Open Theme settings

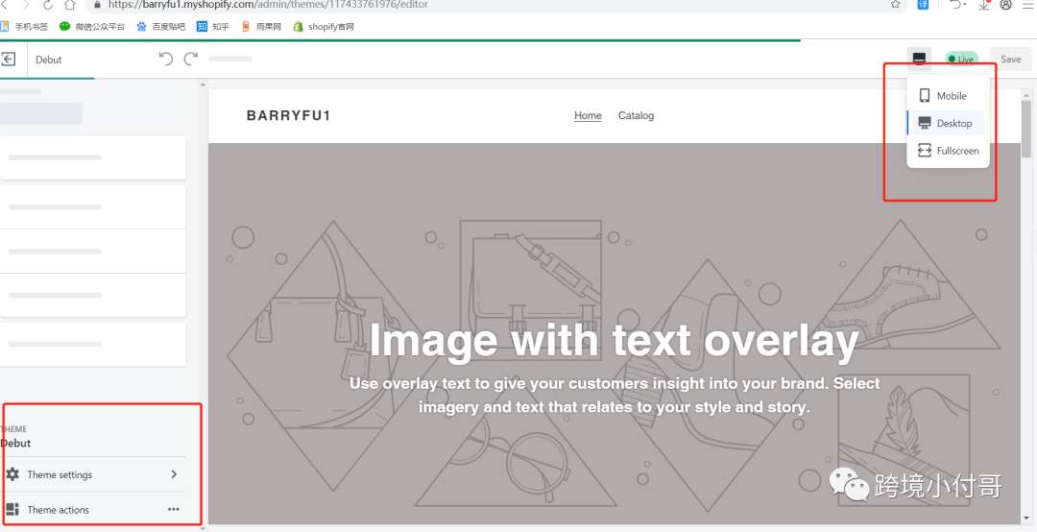pos(93,474)
